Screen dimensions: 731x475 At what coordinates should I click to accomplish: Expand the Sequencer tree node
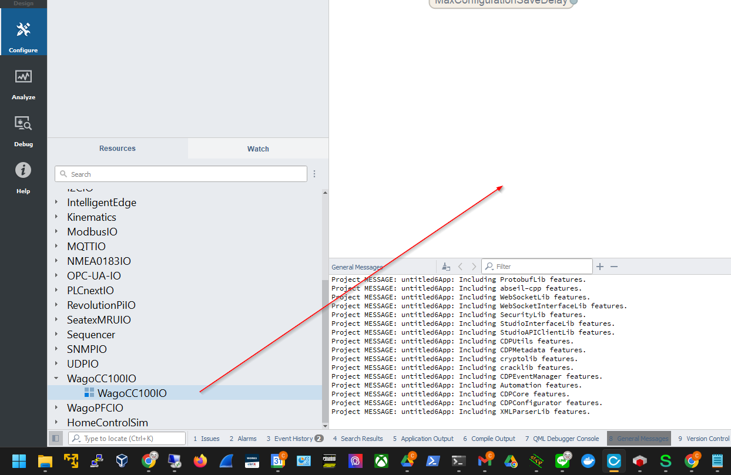click(x=56, y=334)
